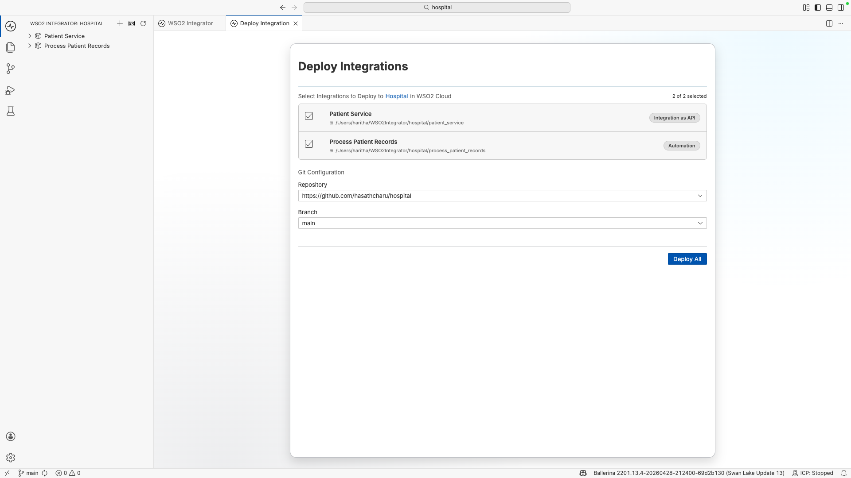This screenshot has width=851, height=478.
Task: Open the Explorer files view
Action: [11, 47]
